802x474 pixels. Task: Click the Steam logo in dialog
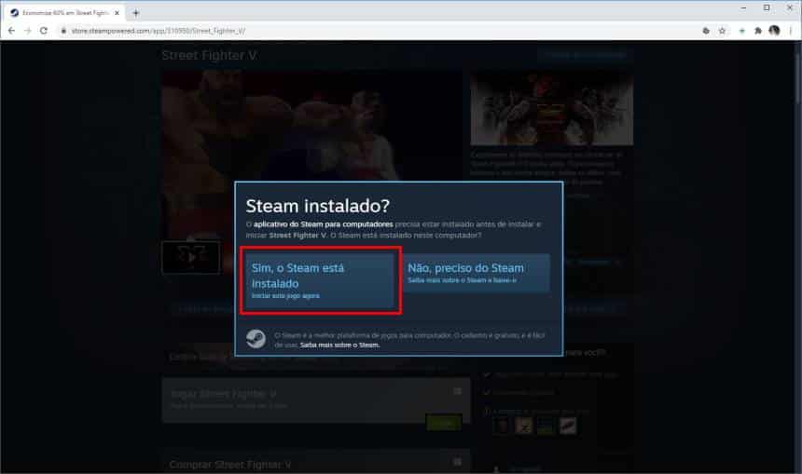pos(256,339)
